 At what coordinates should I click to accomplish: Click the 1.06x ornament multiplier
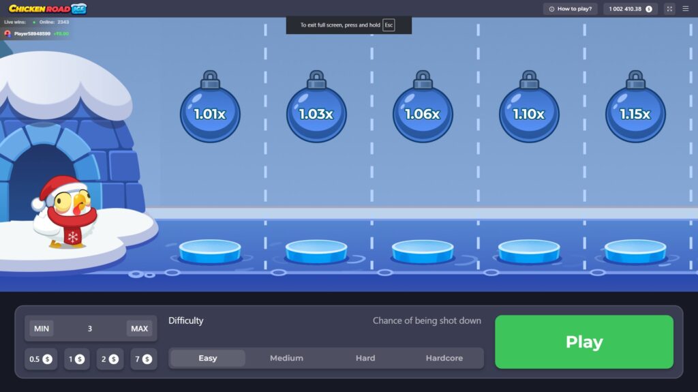pyautogui.click(x=423, y=113)
